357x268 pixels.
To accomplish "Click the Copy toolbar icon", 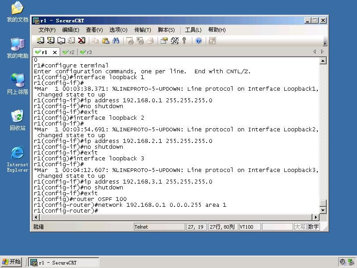I will click(95, 41).
